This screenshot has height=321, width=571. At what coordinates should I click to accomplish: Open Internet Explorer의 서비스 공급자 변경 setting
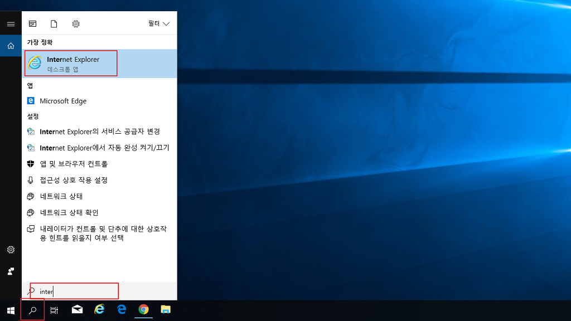coord(99,132)
